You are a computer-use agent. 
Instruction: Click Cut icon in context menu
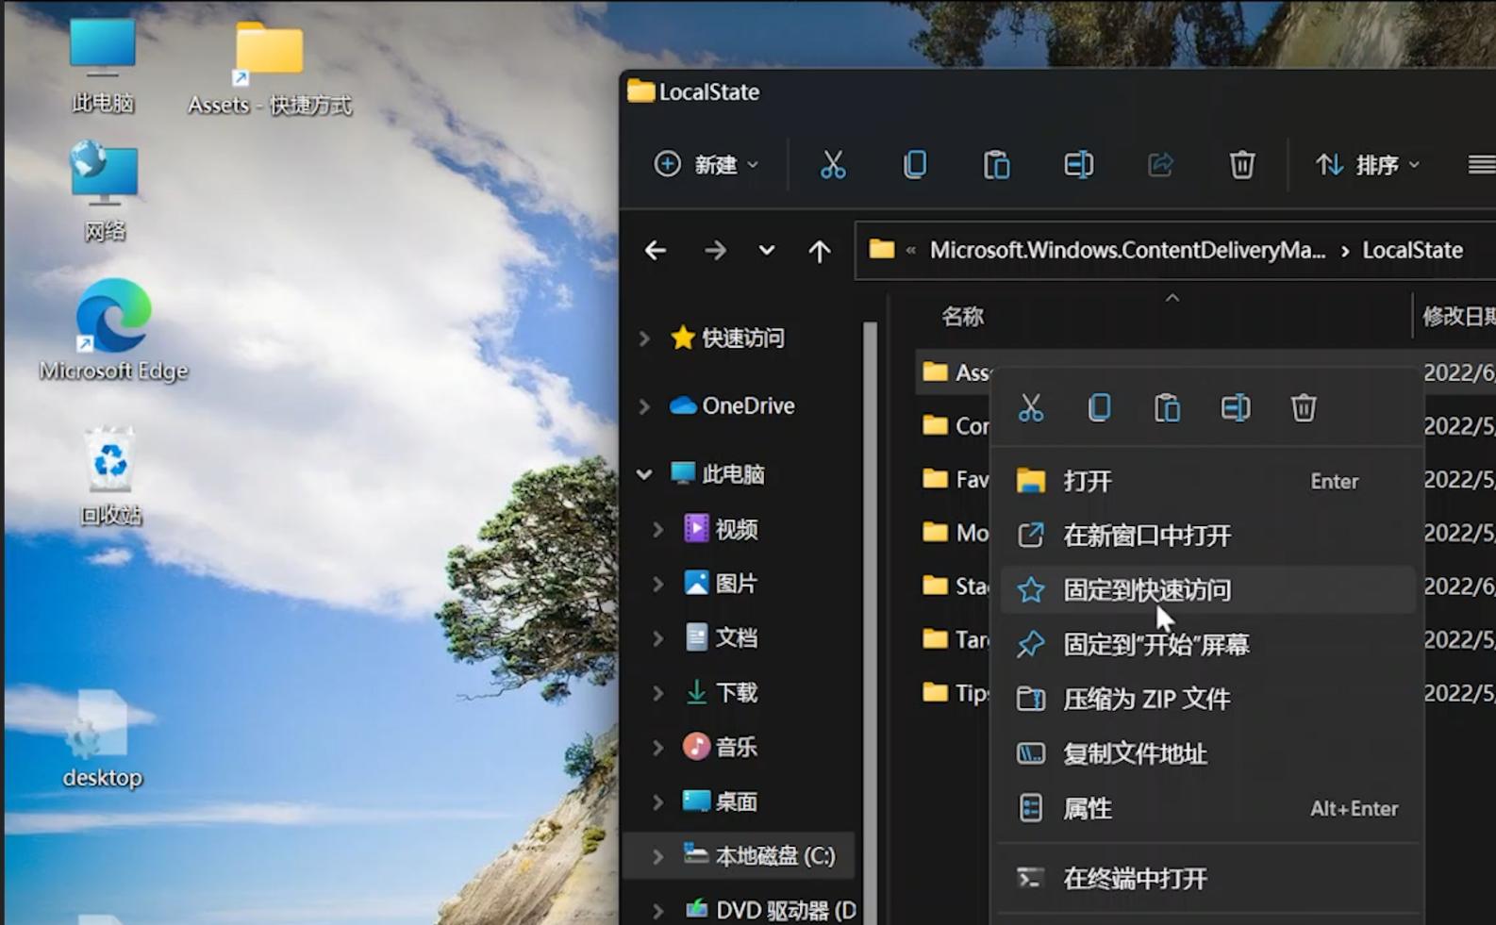pos(1031,408)
